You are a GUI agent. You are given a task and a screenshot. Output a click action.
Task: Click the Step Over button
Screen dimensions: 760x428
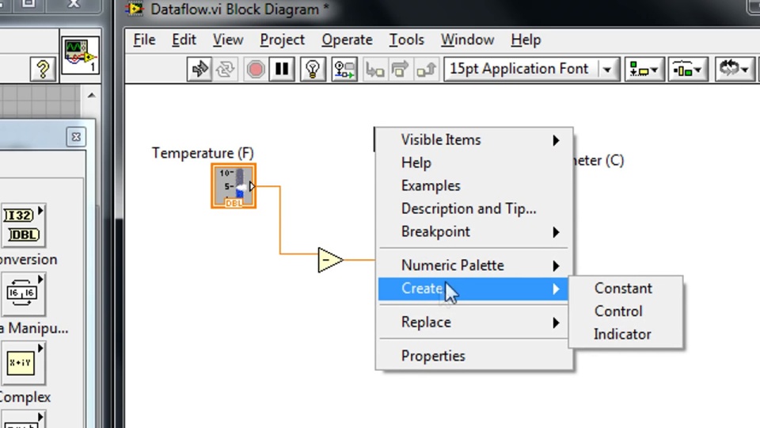tap(400, 70)
